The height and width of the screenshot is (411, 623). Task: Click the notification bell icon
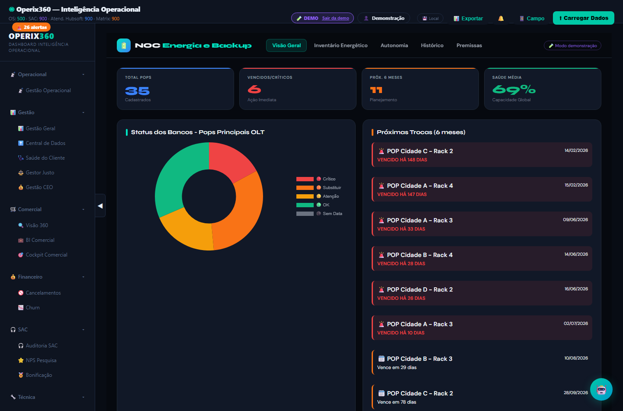(501, 19)
